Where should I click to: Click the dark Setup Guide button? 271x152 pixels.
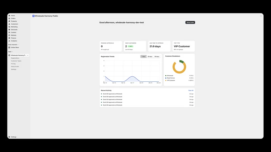(190, 22)
